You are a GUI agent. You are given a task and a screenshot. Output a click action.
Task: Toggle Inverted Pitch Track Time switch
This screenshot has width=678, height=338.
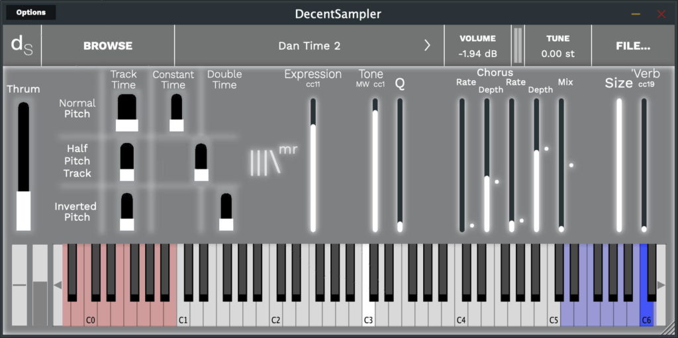click(x=126, y=212)
